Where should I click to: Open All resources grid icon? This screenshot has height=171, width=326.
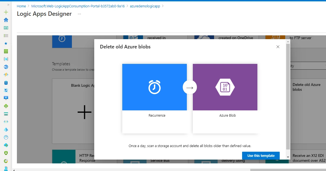6,50
